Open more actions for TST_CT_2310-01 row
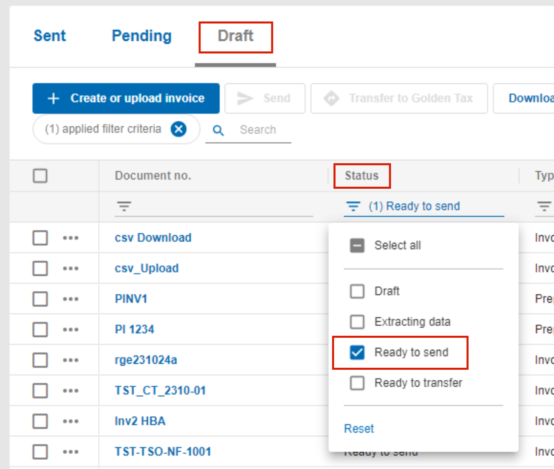 (70, 391)
